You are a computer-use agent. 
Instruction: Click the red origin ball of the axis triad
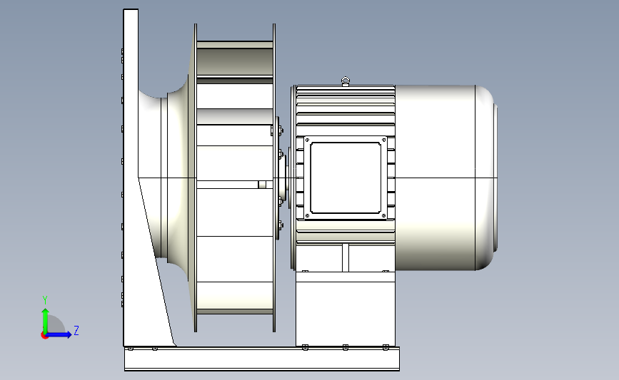44,336
